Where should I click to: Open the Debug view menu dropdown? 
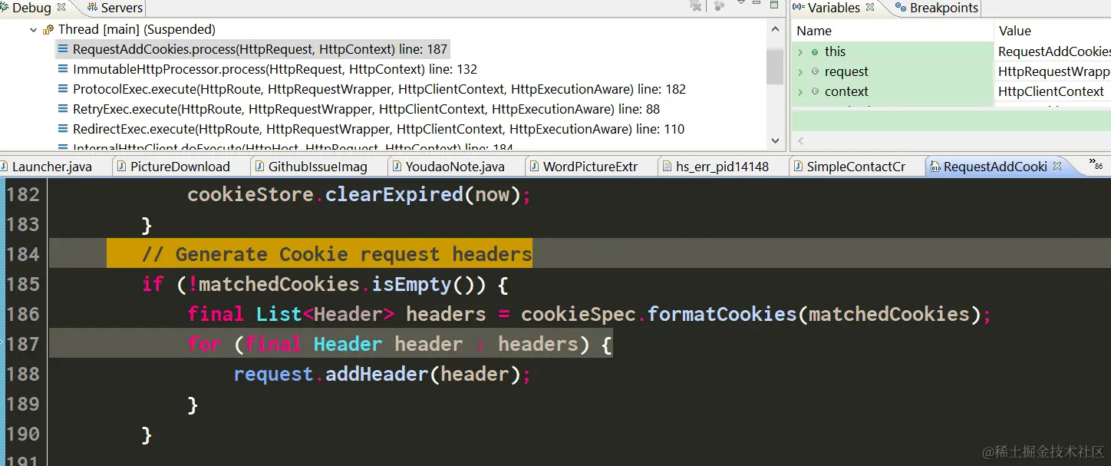741,5
